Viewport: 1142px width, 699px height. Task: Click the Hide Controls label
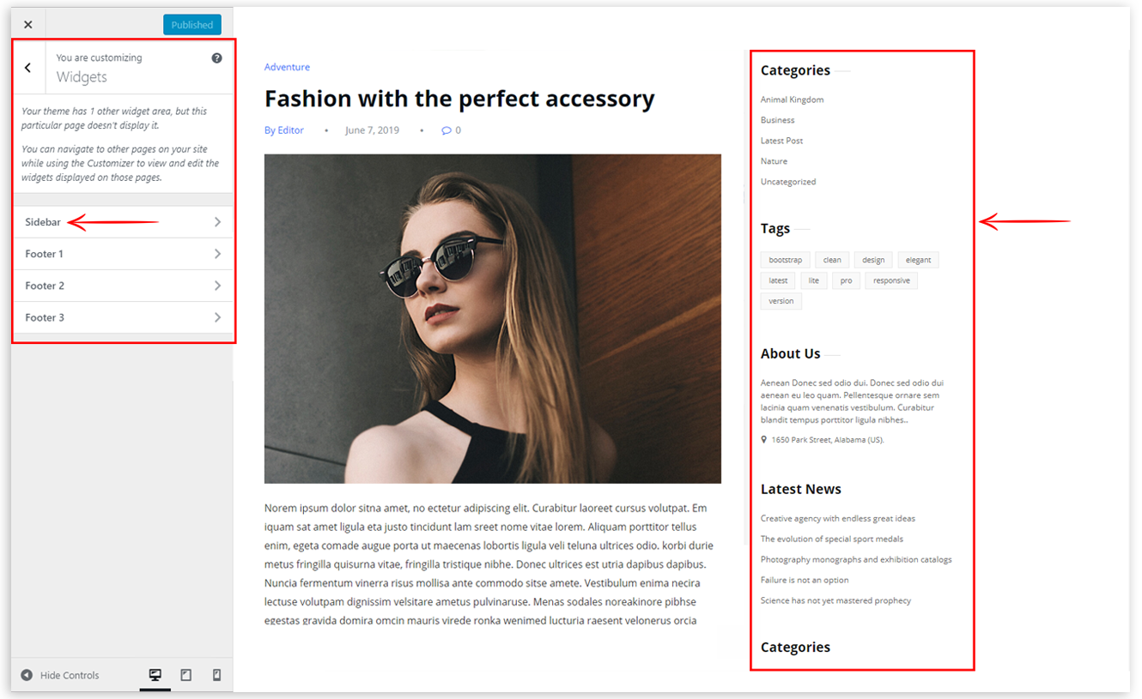[x=70, y=675]
